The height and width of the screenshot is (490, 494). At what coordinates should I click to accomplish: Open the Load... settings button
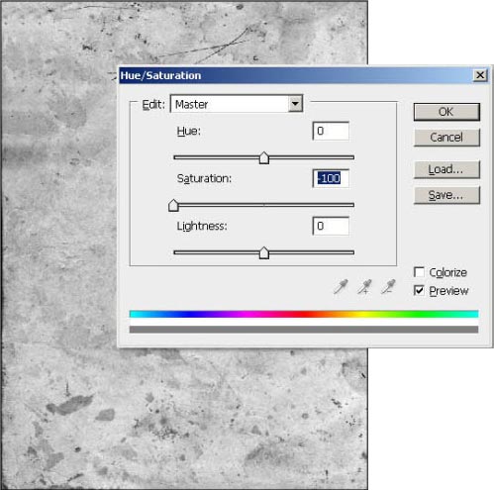(x=446, y=169)
